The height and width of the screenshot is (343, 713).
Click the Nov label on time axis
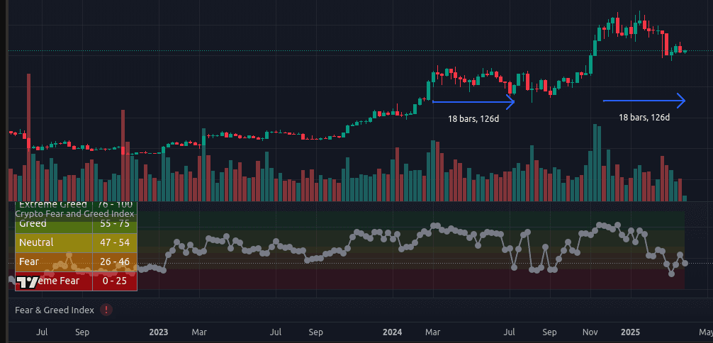point(590,332)
